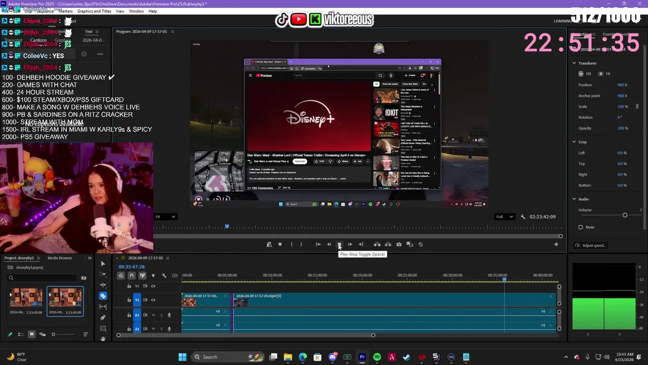The height and width of the screenshot is (365, 648).
Task: Collapse the Audio section
Action: tap(574, 199)
